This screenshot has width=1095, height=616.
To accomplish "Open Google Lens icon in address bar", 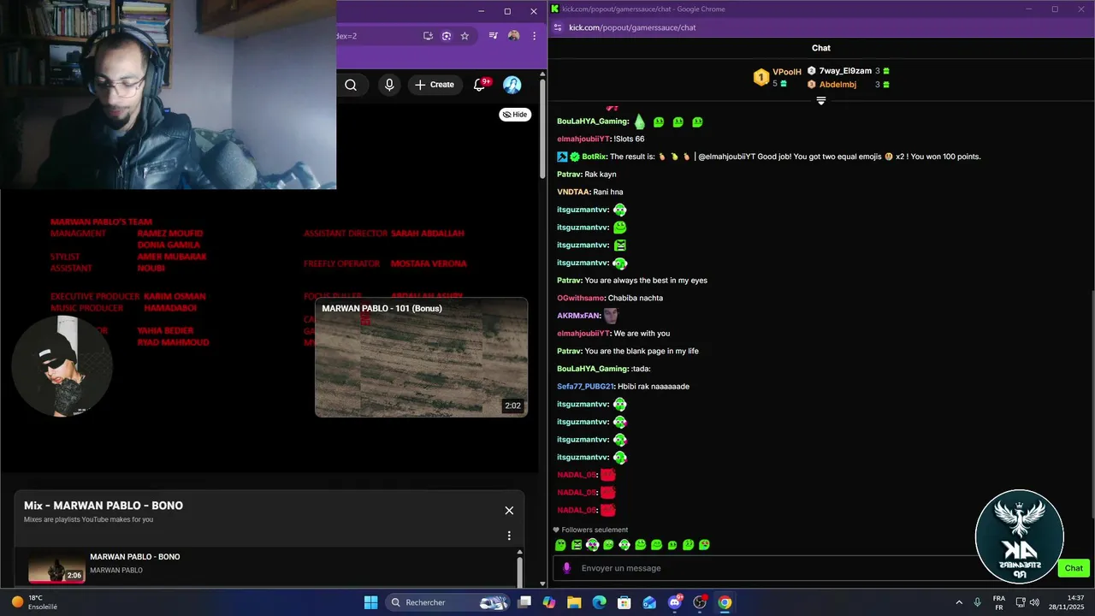I will pyautogui.click(x=447, y=36).
